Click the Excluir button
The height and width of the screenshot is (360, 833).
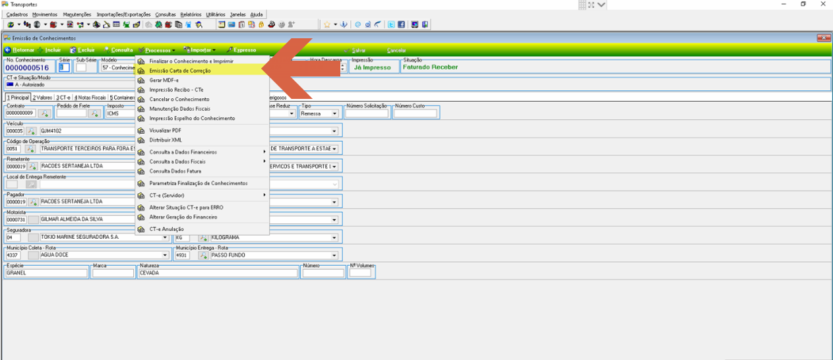pyautogui.click(x=82, y=50)
